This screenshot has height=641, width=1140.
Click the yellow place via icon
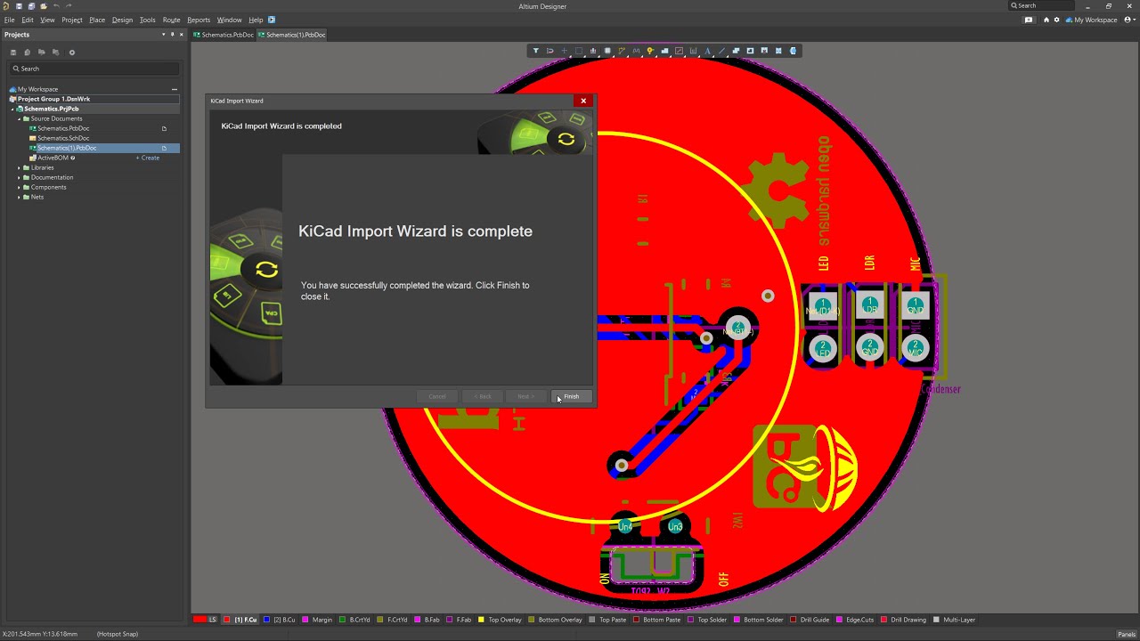(x=650, y=51)
